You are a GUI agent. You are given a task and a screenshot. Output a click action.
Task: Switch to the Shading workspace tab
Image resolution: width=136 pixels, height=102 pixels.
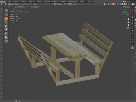(x=39, y=2)
